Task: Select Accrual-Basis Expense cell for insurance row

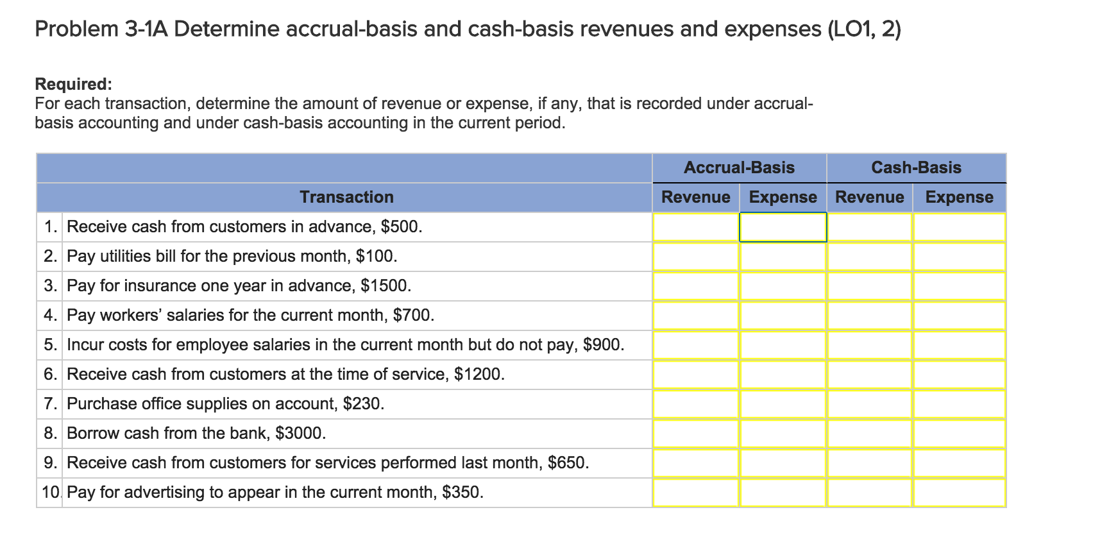Action: pyautogui.click(x=783, y=286)
